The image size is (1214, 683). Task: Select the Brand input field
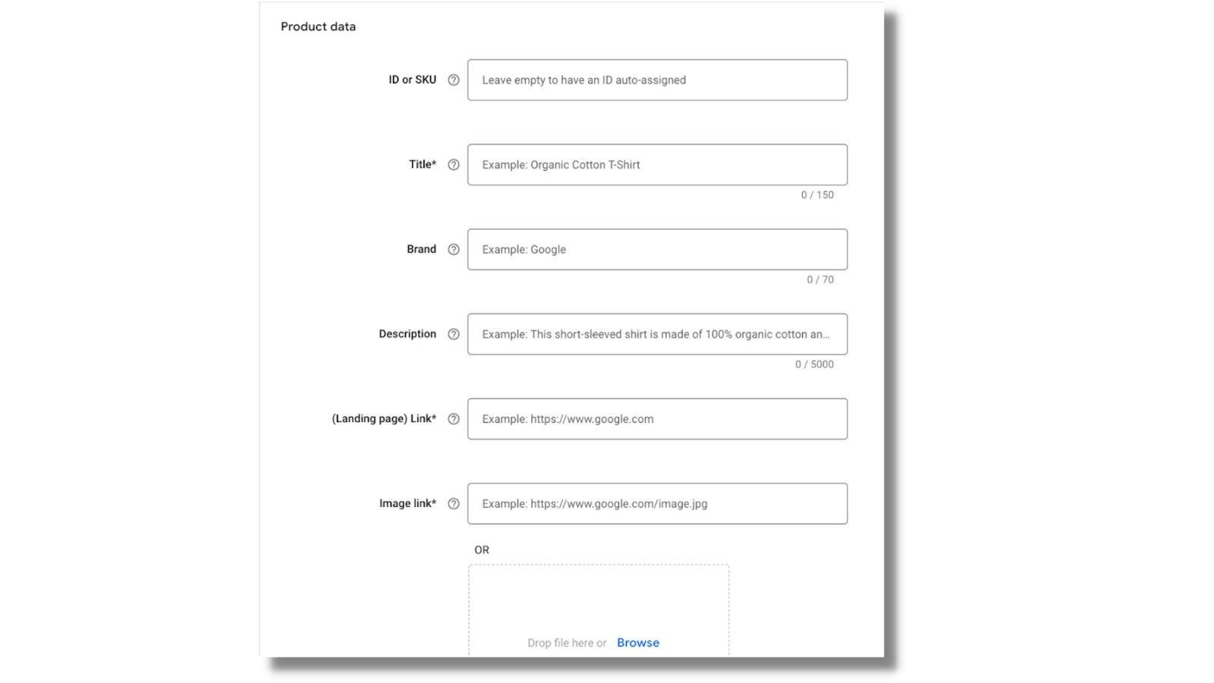657,250
